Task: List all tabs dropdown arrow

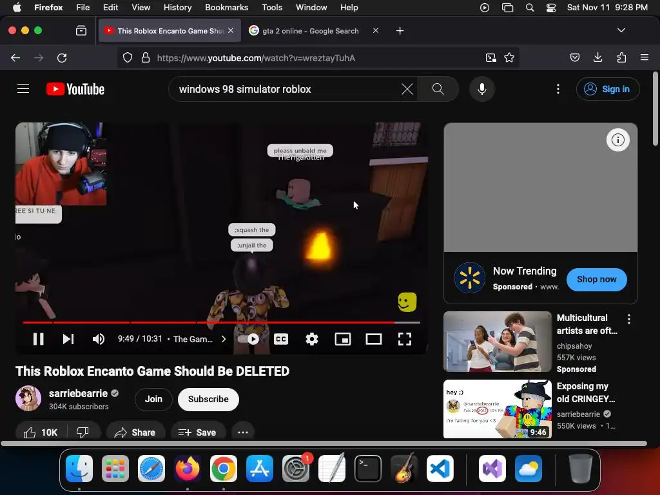Action: 621,30
